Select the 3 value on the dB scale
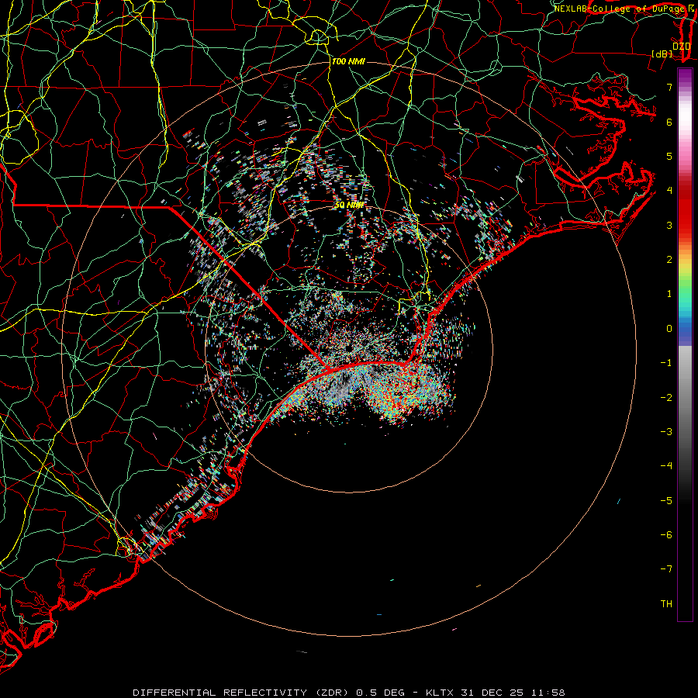698x698 pixels. pyautogui.click(x=669, y=225)
